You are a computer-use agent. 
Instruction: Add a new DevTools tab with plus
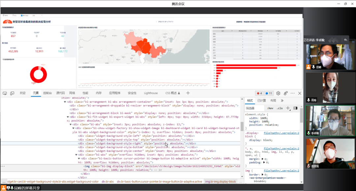pos(188,93)
